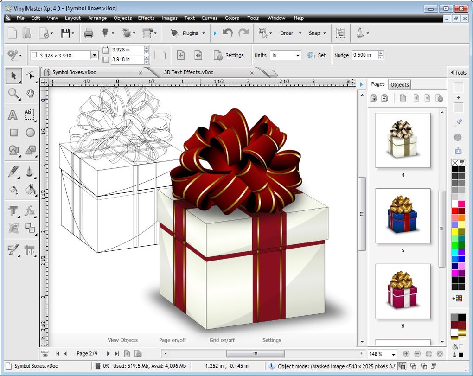
Task: Pick the cyan color swatch in palette
Action: pos(455,252)
